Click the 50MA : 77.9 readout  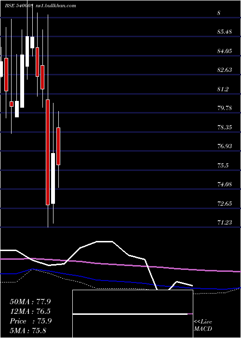30,302
